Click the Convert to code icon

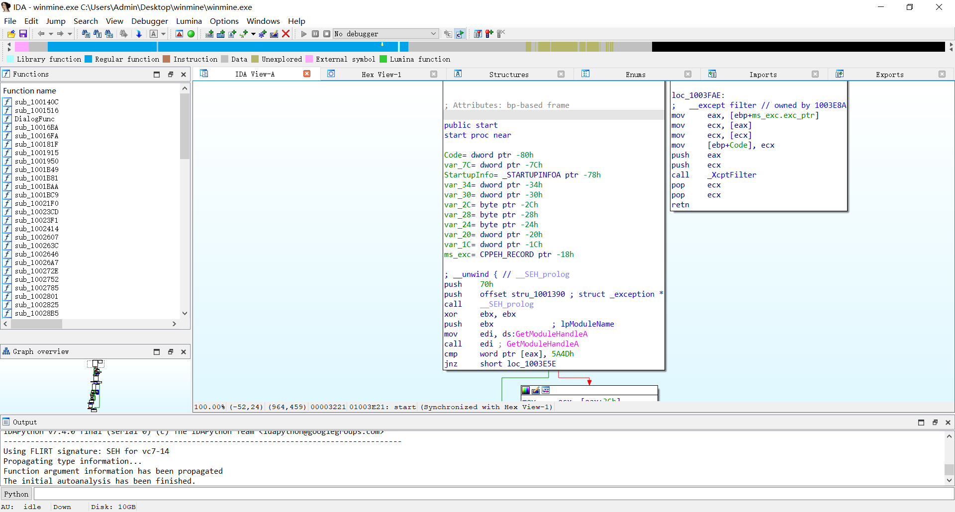pyautogui.click(x=209, y=34)
